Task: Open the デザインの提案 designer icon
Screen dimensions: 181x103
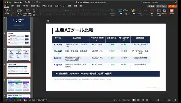Action: pyautogui.click(x=159, y=11)
